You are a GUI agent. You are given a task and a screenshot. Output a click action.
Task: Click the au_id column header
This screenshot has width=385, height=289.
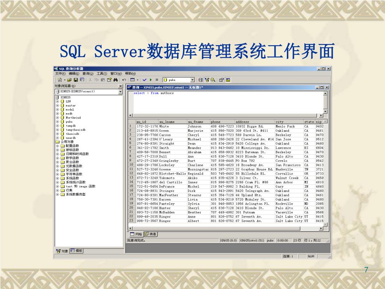(x=147, y=122)
